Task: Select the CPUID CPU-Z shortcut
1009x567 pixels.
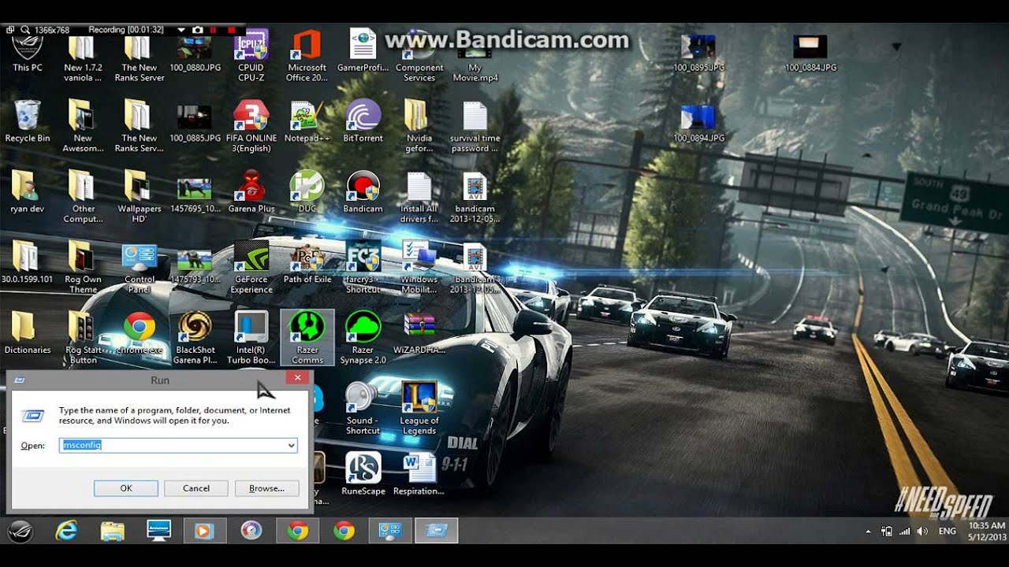Action: click(251, 55)
